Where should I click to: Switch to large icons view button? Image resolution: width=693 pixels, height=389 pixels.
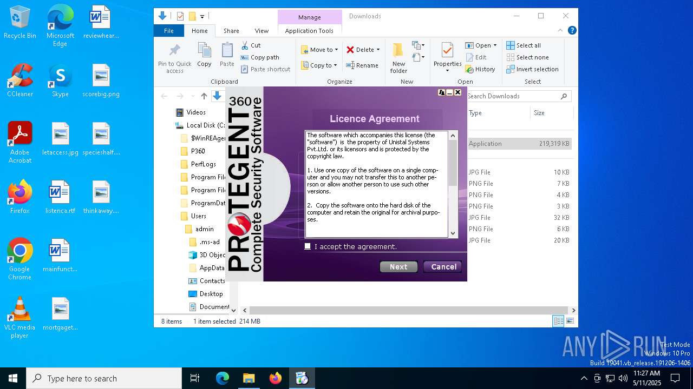click(570, 321)
